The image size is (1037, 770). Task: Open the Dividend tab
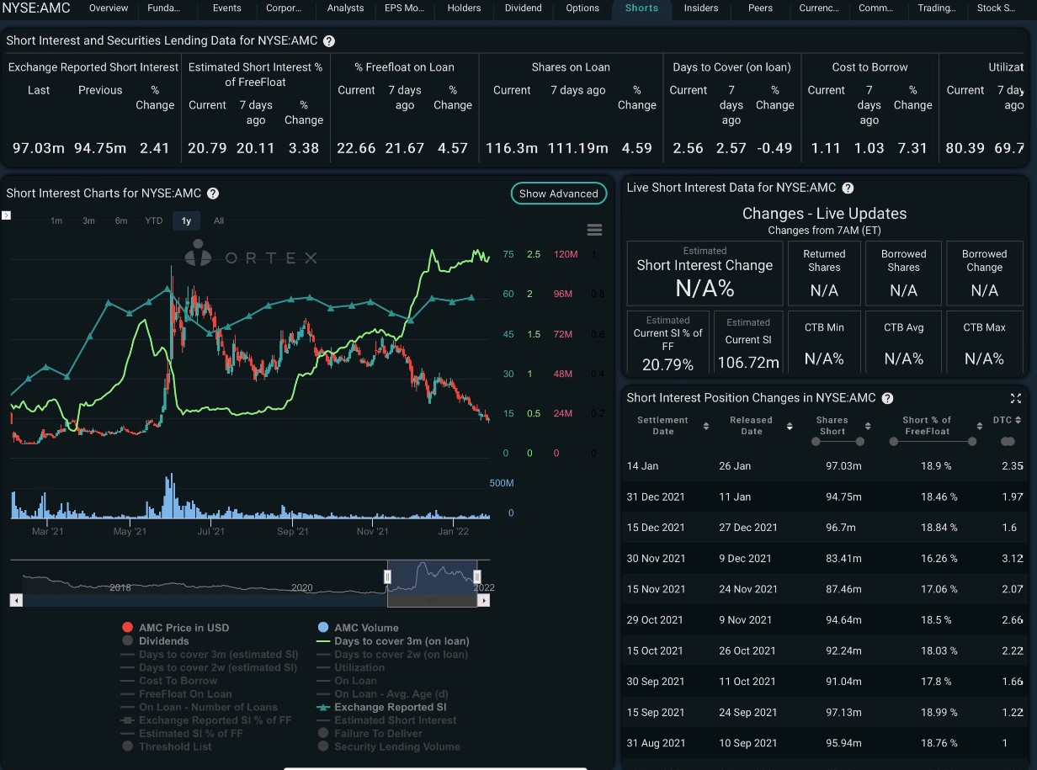[524, 8]
